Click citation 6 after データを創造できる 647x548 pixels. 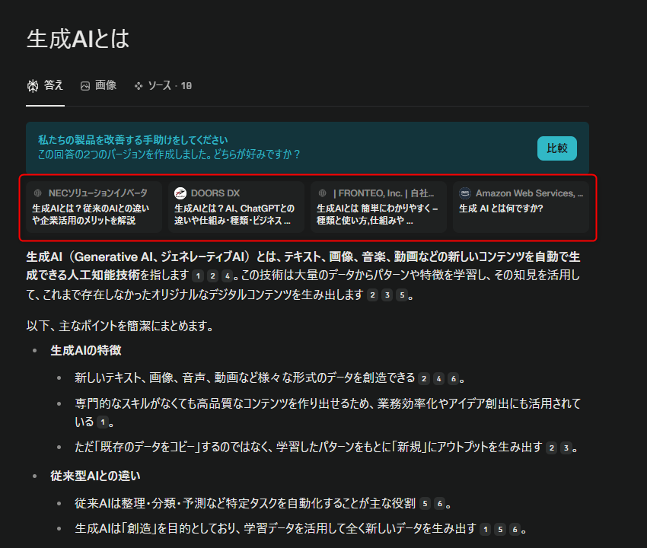[453, 378]
